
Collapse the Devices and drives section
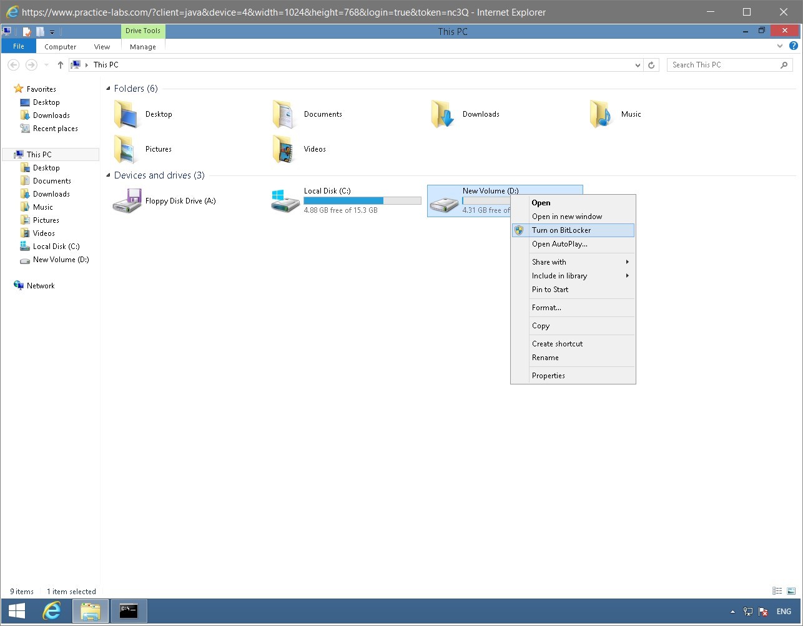click(x=109, y=175)
